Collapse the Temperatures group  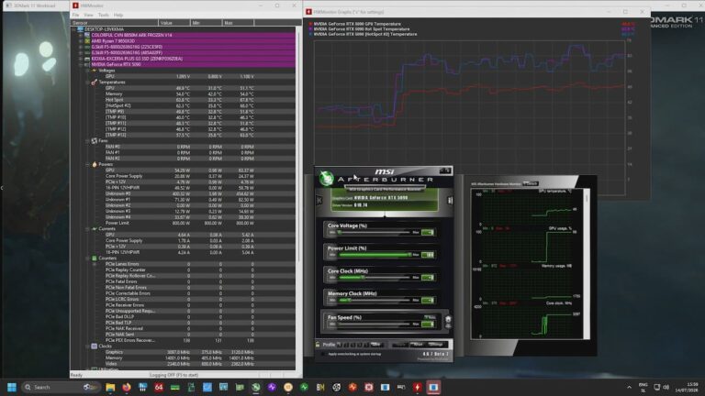[88, 82]
